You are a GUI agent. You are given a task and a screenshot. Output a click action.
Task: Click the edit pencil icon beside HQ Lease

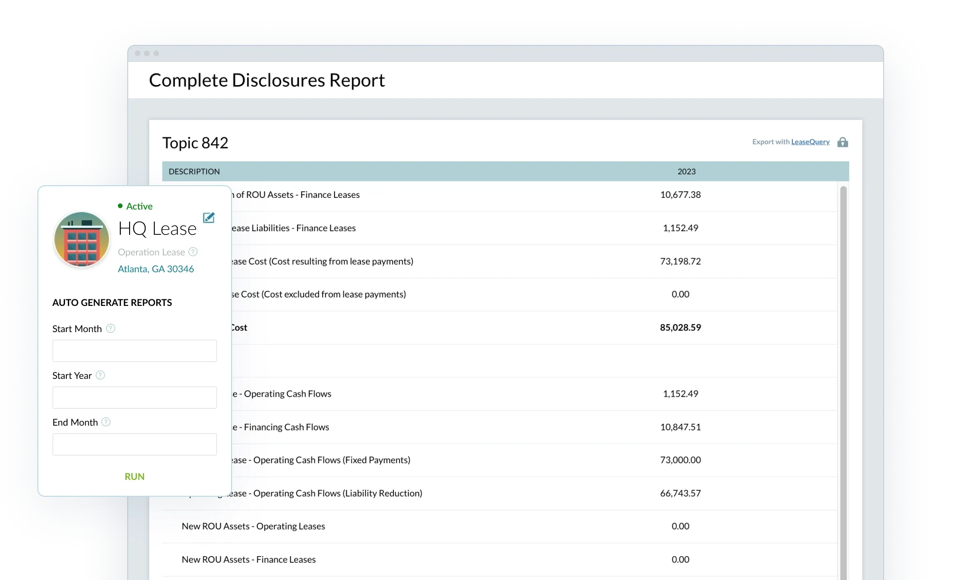pyautogui.click(x=209, y=217)
